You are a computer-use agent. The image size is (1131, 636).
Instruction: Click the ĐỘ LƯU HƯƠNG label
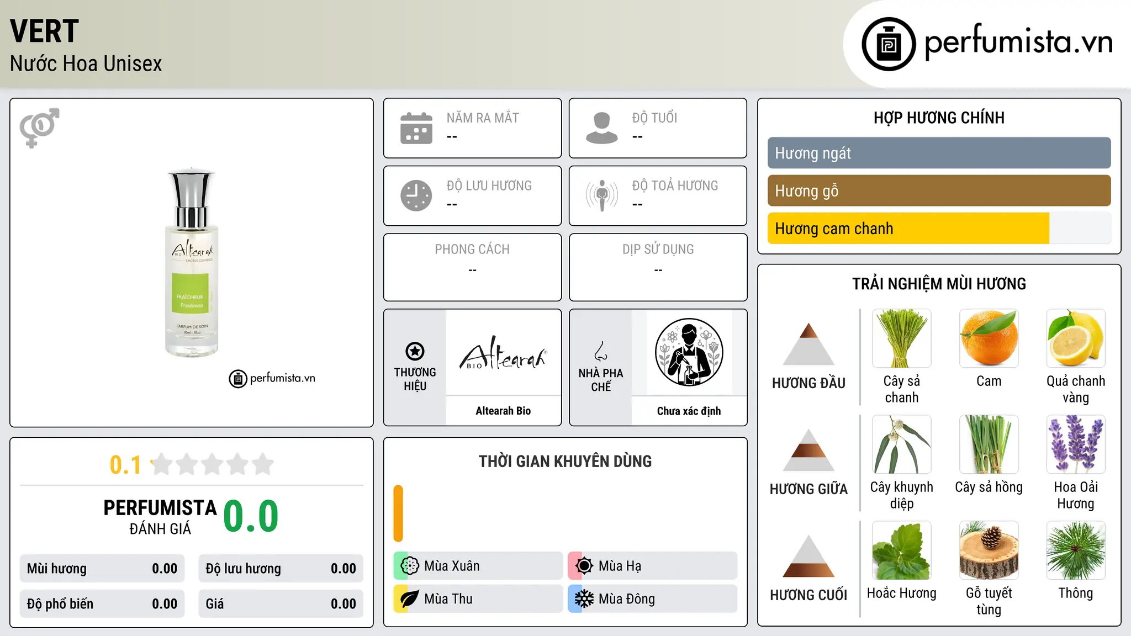489,185
